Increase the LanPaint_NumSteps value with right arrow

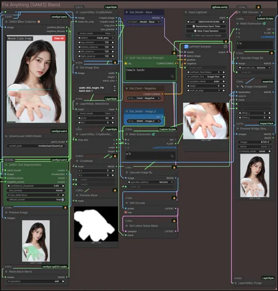click(224, 72)
